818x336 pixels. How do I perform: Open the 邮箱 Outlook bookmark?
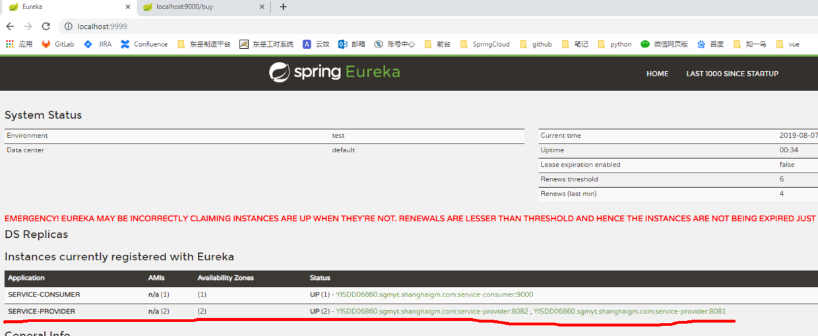point(352,44)
